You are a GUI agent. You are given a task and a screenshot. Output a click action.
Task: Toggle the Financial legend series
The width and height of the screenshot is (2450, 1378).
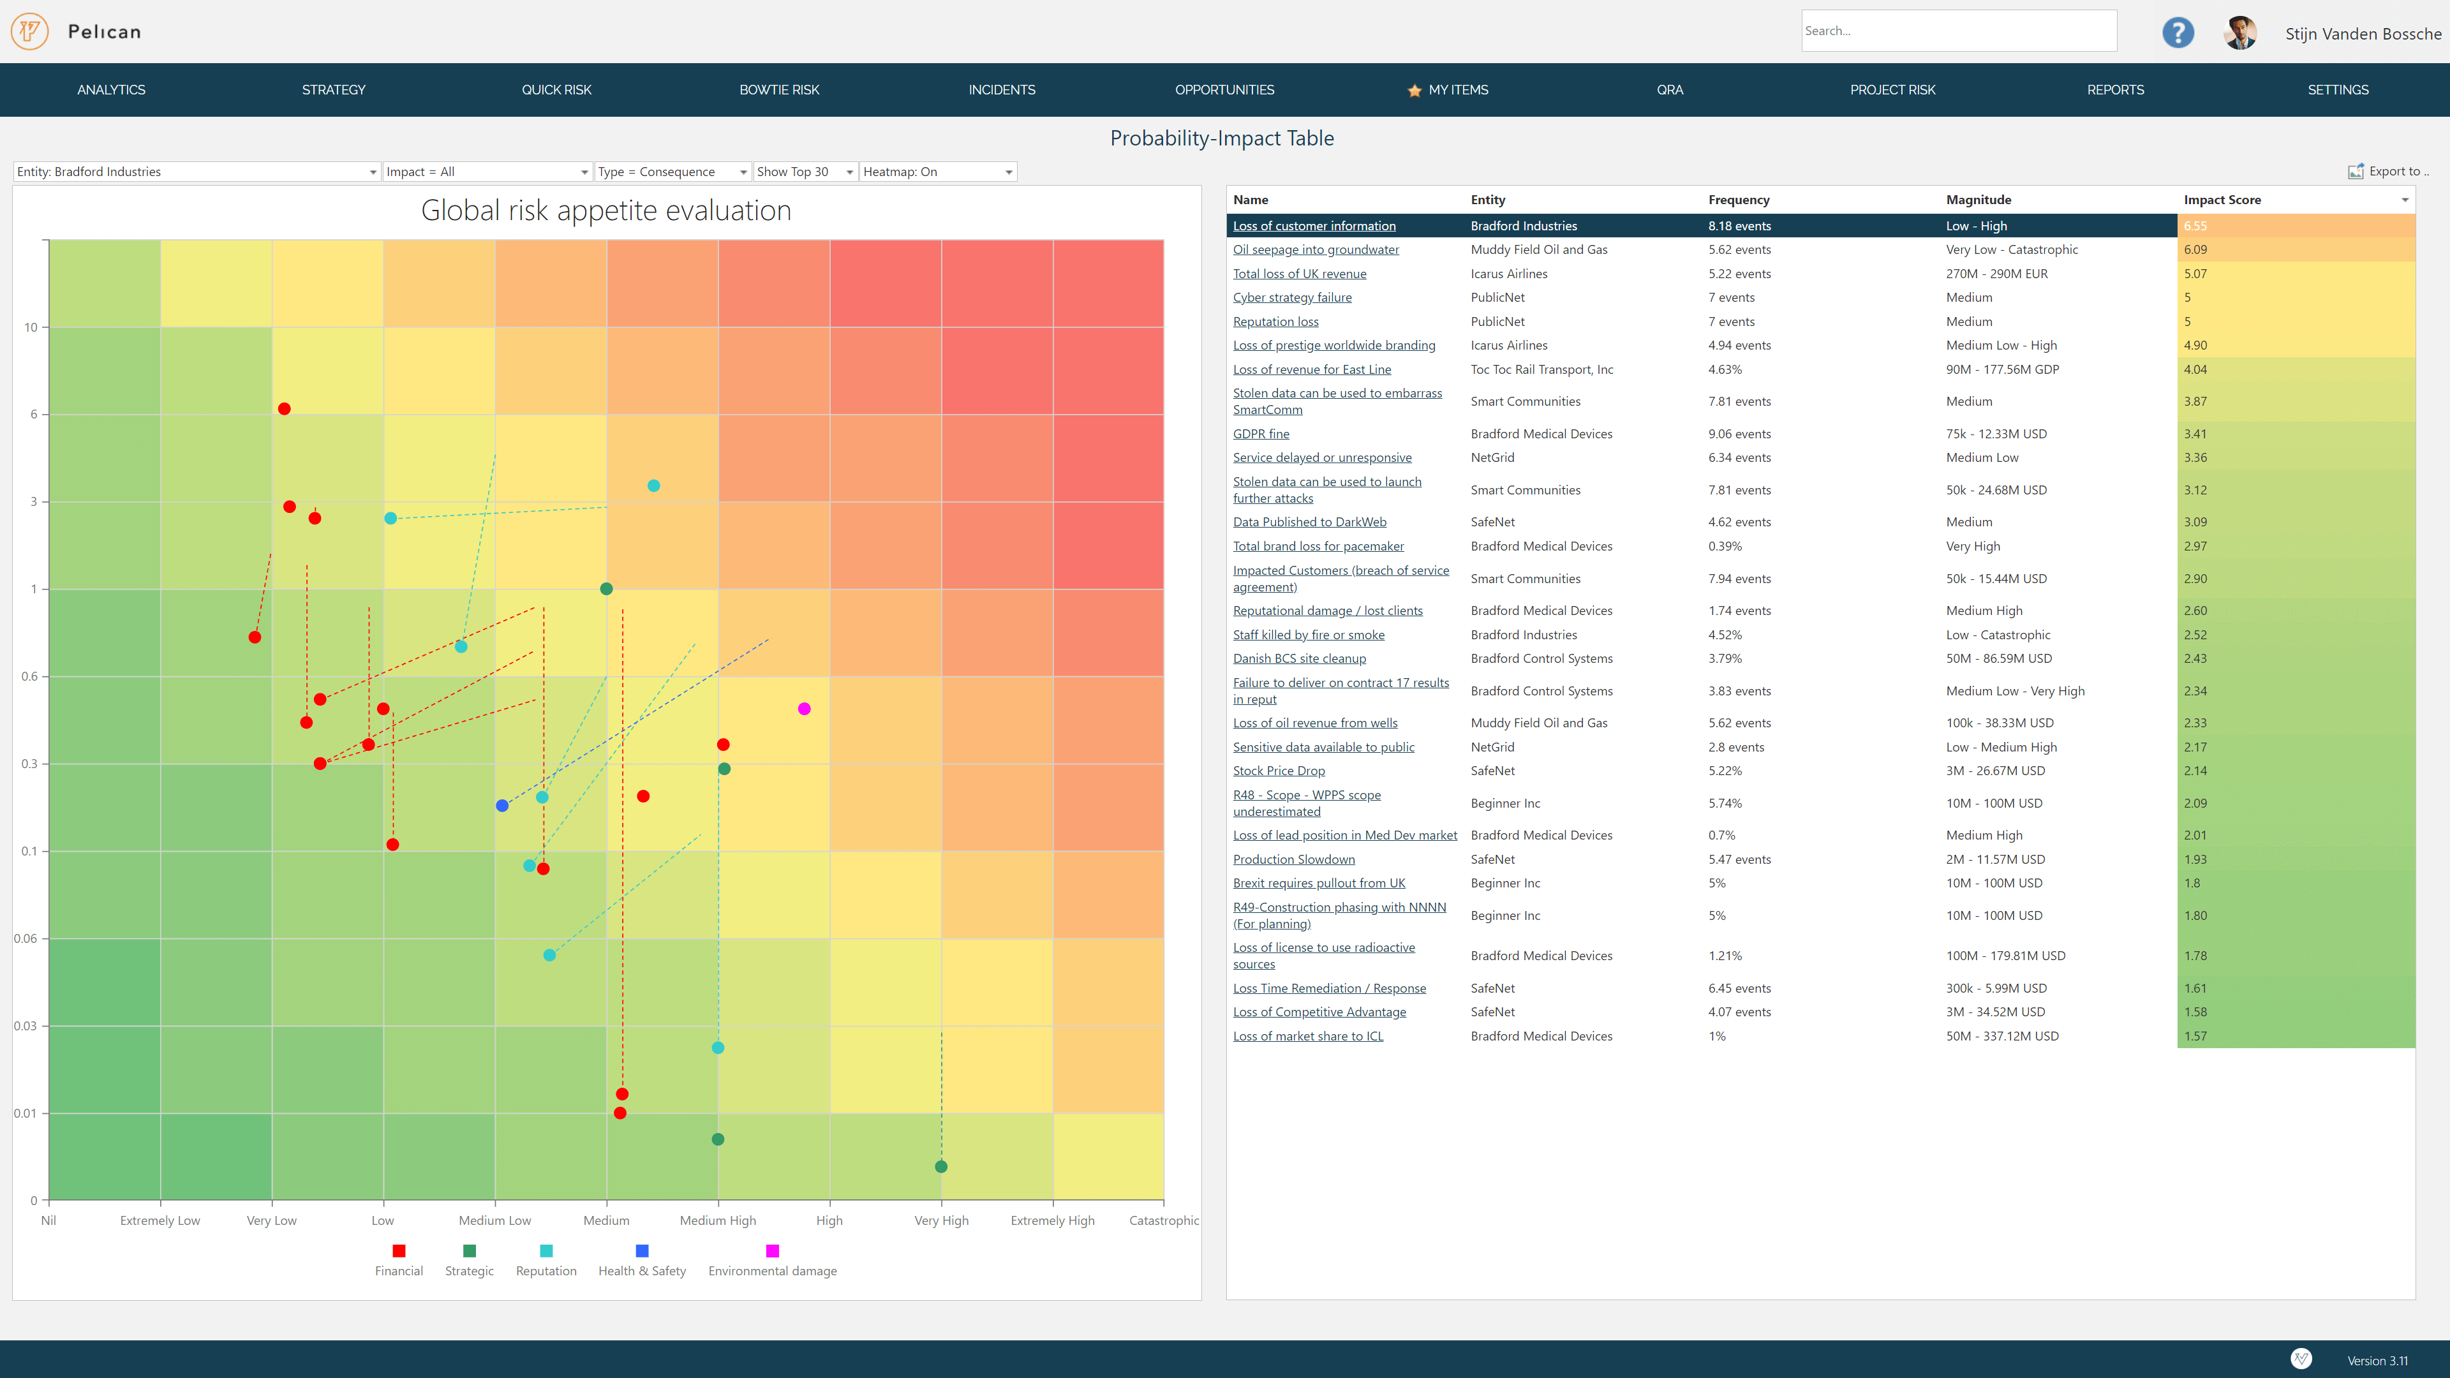(399, 1250)
